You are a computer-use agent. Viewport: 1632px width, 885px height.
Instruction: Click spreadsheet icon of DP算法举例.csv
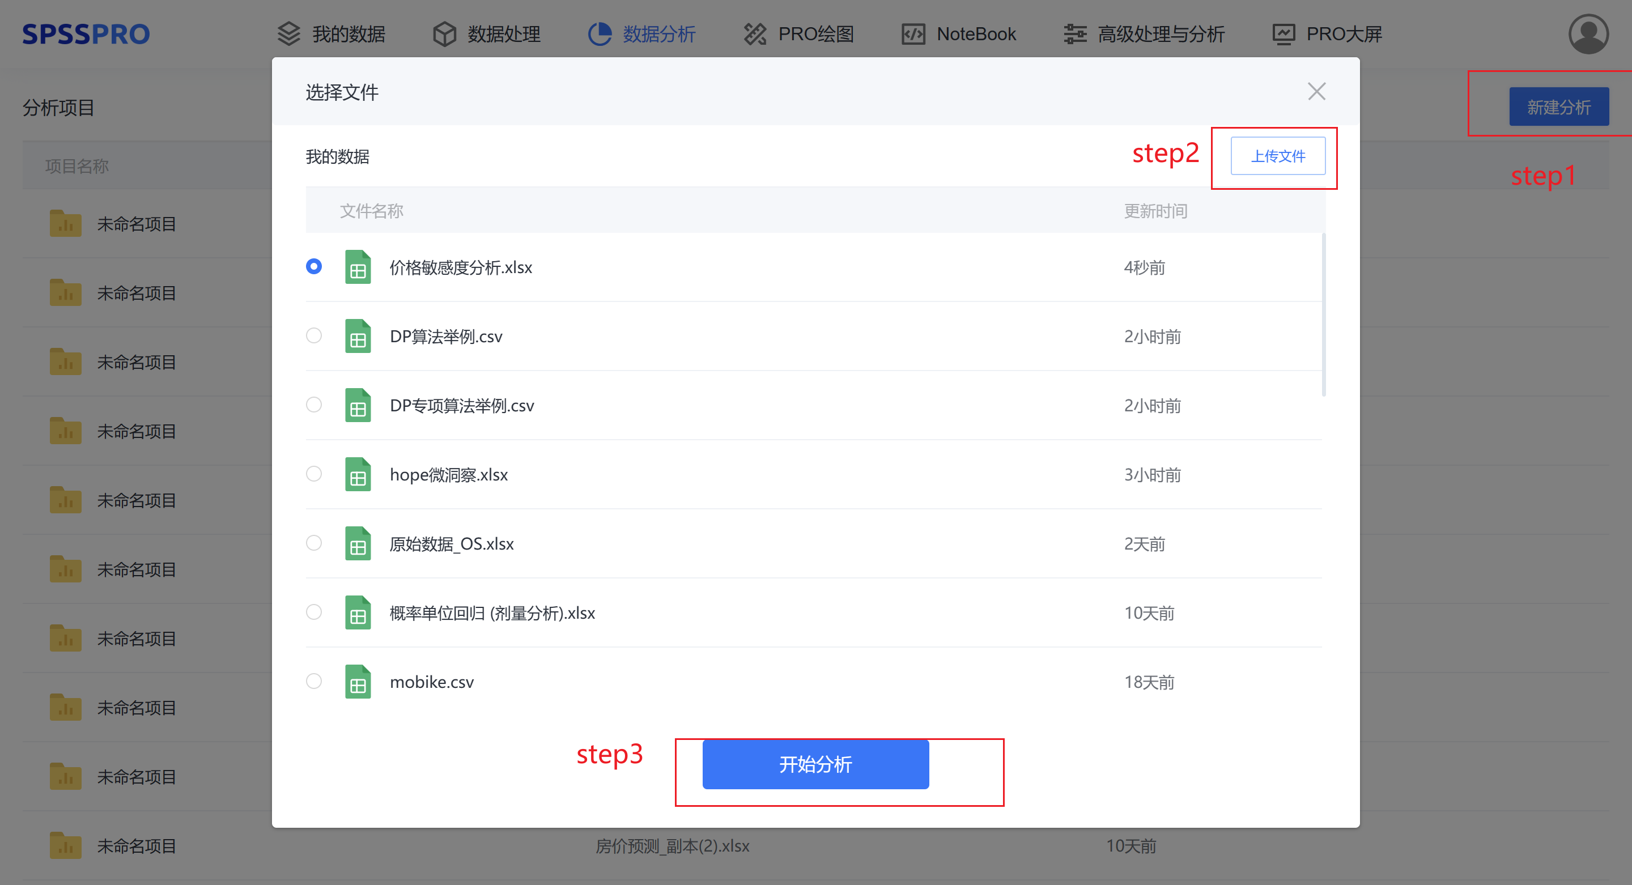click(x=358, y=336)
